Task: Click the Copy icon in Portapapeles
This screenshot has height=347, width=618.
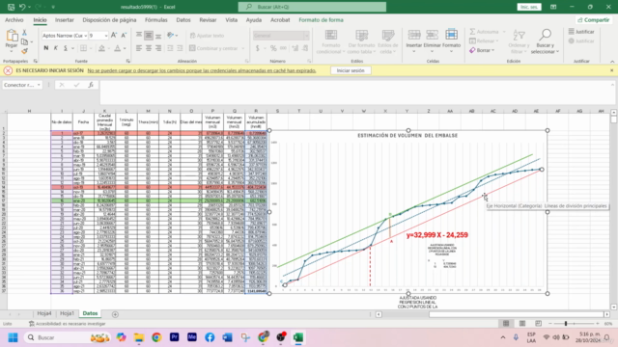Action: point(24,41)
